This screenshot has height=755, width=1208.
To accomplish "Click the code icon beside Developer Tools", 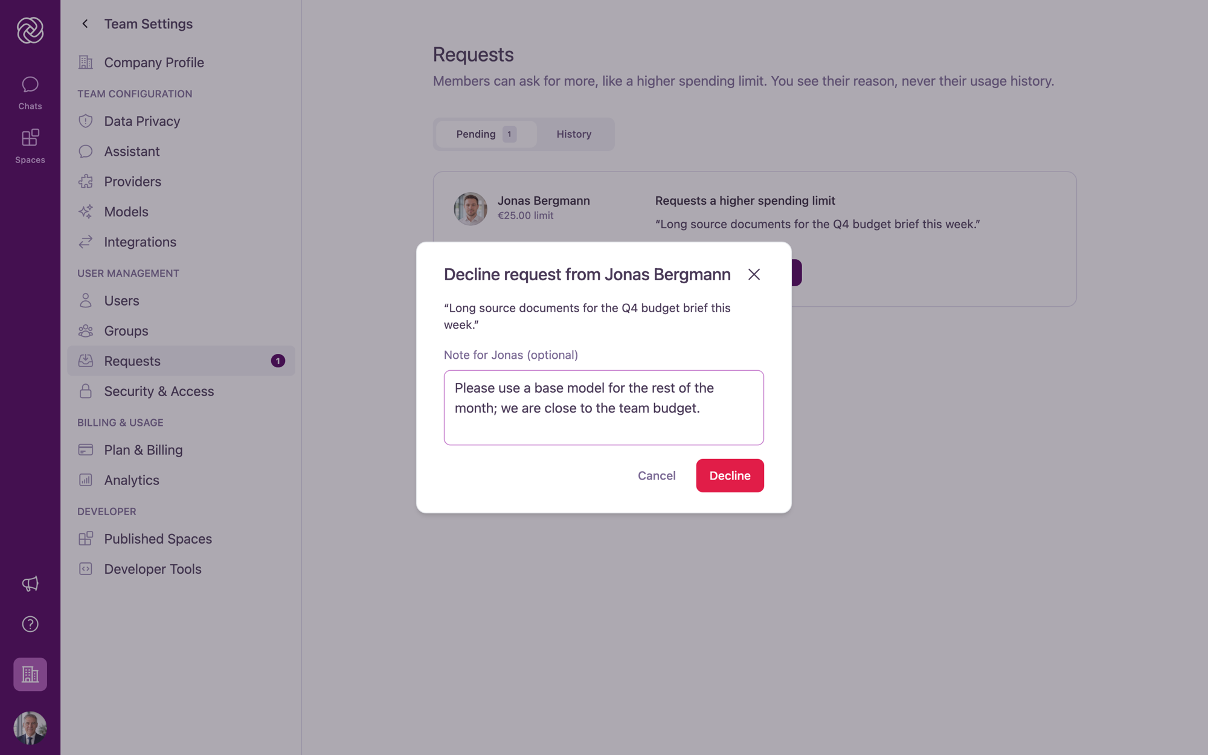I will (86, 568).
